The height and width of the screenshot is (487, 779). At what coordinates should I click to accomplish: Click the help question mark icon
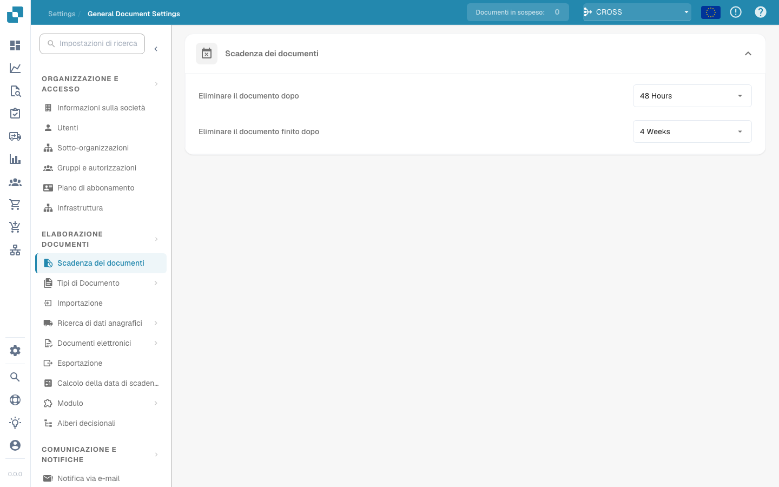pos(761,12)
